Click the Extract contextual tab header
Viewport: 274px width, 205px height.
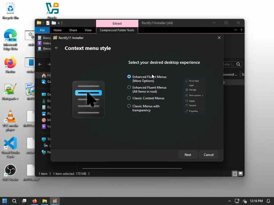[x=117, y=23]
